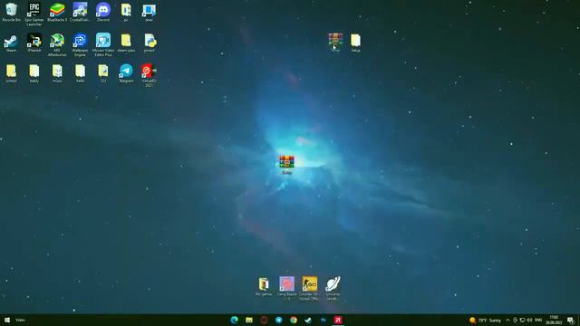Open Steam from the taskbar
The width and height of the screenshot is (580, 326).
click(308, 320)
